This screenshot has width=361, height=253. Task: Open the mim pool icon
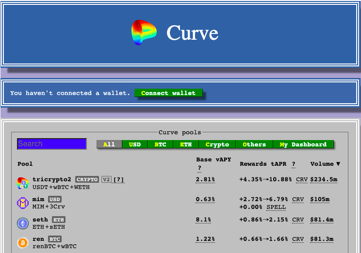pyautogui.click(x=23, y=203)
